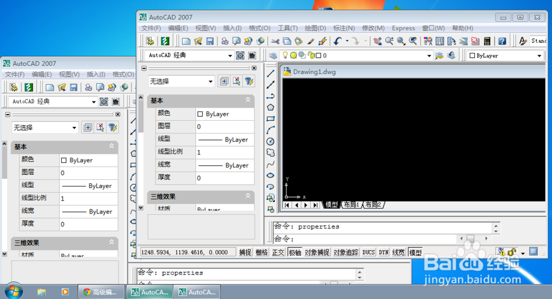Click the Match Properties brush icon
552x299 pixels.
point(310,41)
